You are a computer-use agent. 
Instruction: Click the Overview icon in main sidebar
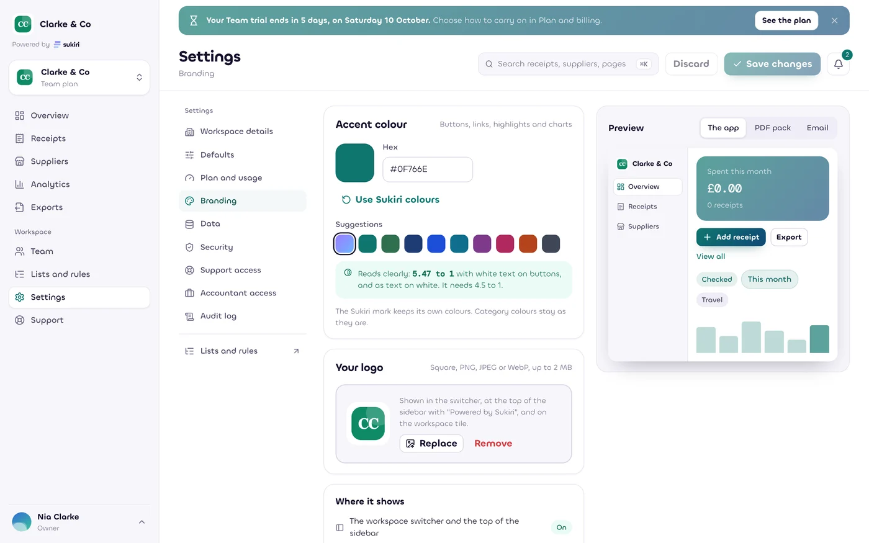[x=20, y=115]
